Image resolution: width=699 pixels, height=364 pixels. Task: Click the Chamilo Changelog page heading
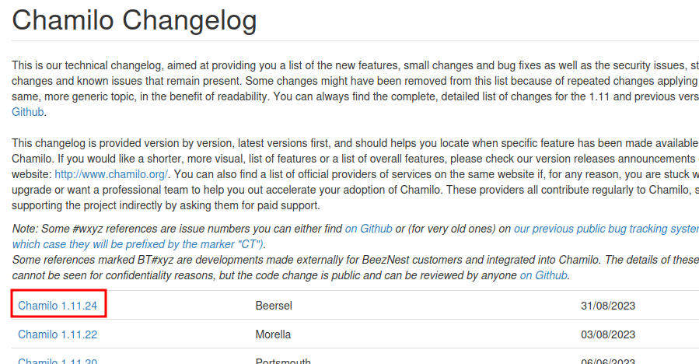(135, 20)
